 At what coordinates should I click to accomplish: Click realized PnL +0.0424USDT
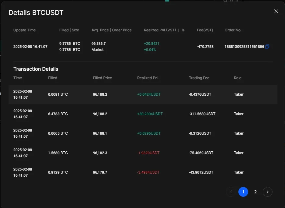[x=149, y=94]
